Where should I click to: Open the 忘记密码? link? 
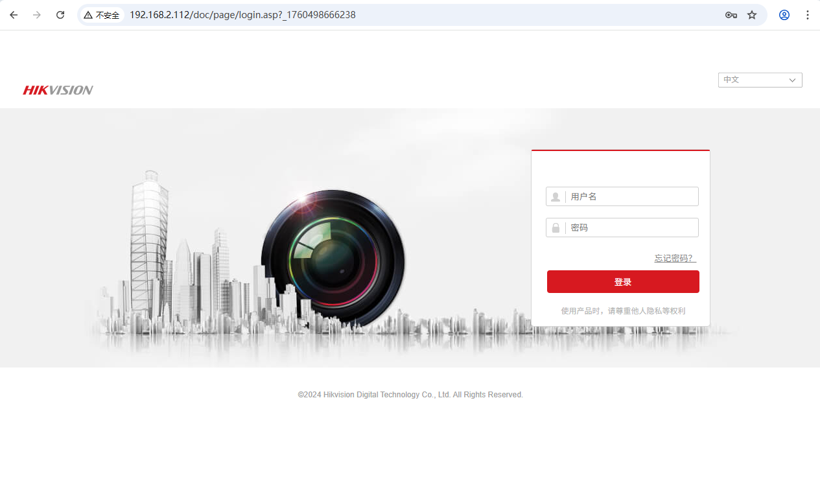tap(674, 258)
